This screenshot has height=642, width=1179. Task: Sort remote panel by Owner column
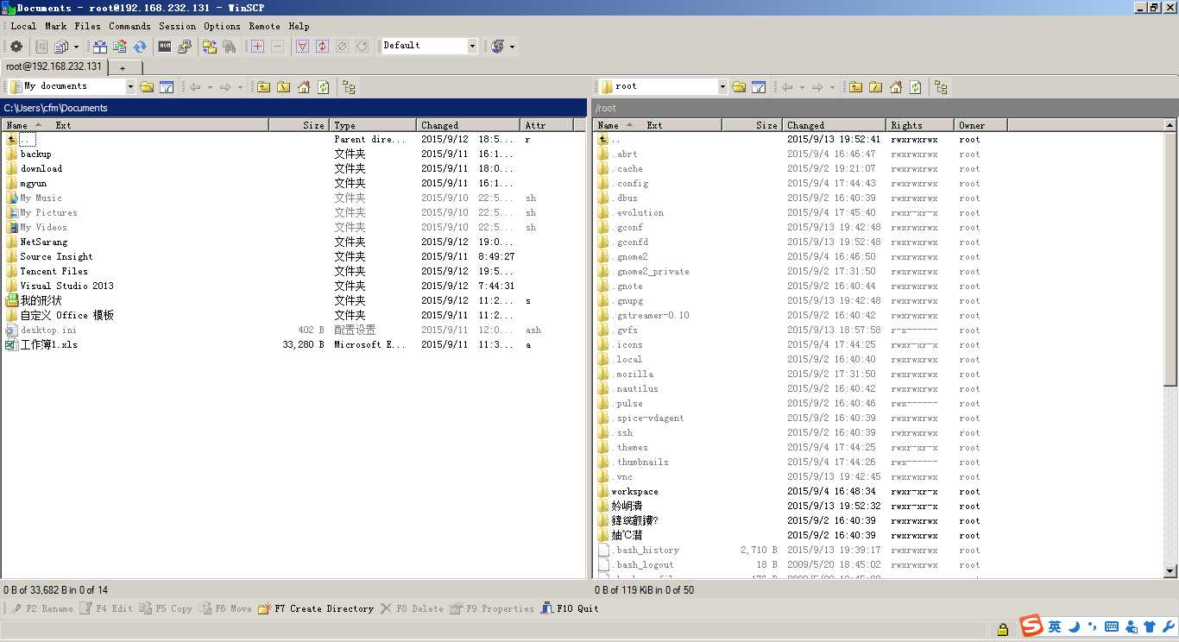tap(980, 125)
